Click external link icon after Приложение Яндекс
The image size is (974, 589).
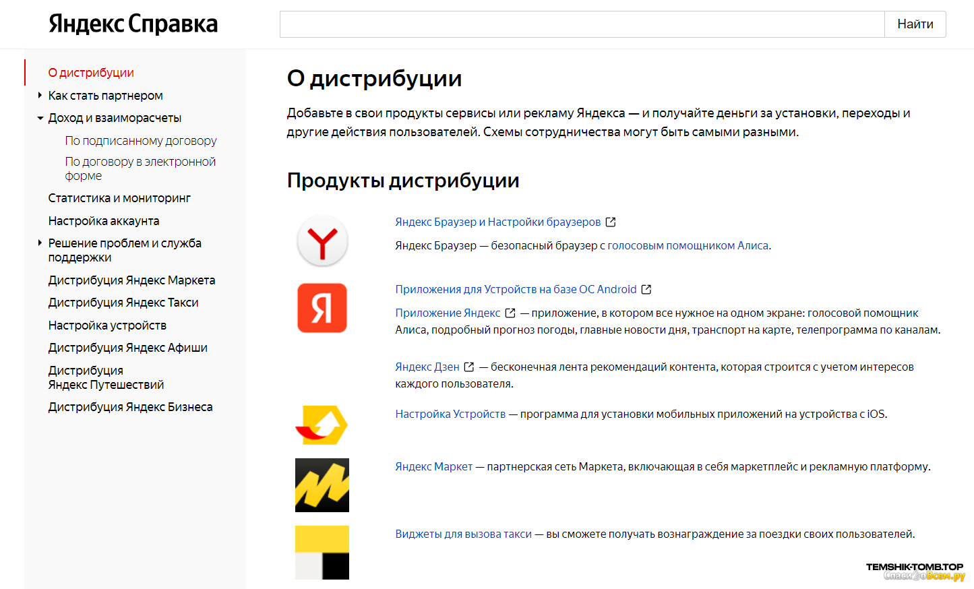pos(510,313)
